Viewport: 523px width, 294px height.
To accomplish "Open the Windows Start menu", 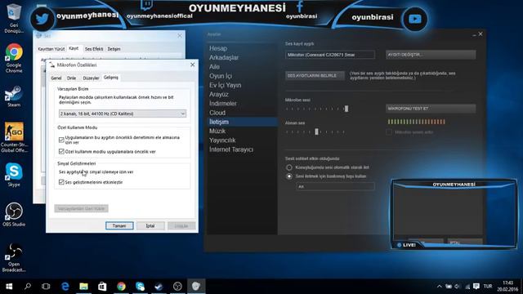I will pyautogui.click(x=9, y=287).
